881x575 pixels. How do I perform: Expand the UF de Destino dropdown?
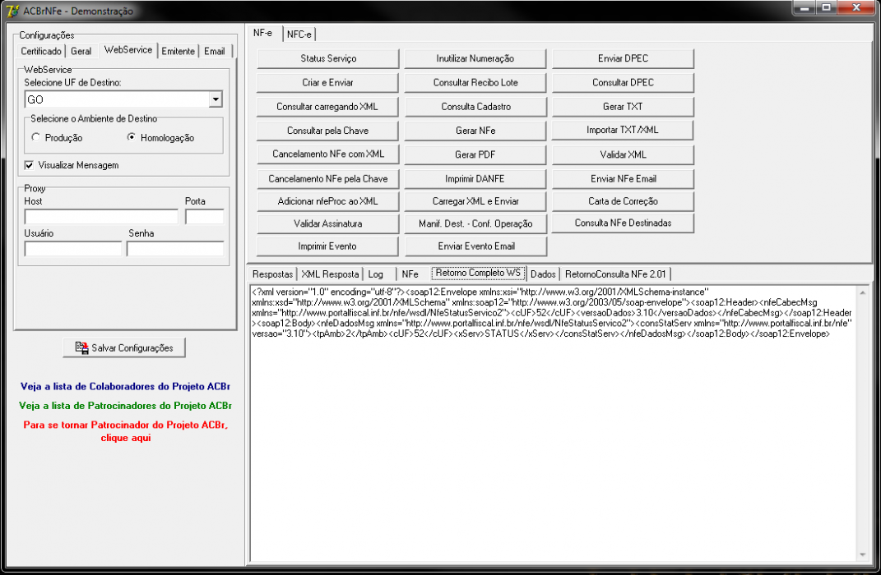pos(216,99)
